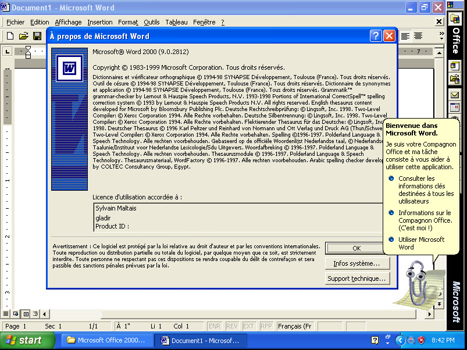The height and width of the screenshot is (350, 467).
Task: Open the Outils menu
Action: point(152,22)
